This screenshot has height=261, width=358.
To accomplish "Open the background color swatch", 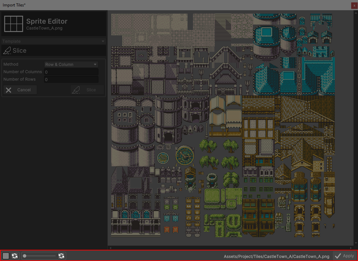I will tap(6, 256).
